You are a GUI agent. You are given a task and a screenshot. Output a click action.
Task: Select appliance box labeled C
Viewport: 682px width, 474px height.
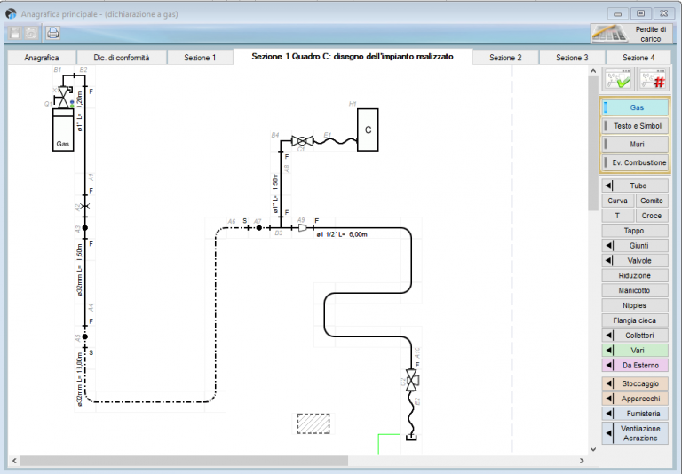tap(368, 130)
